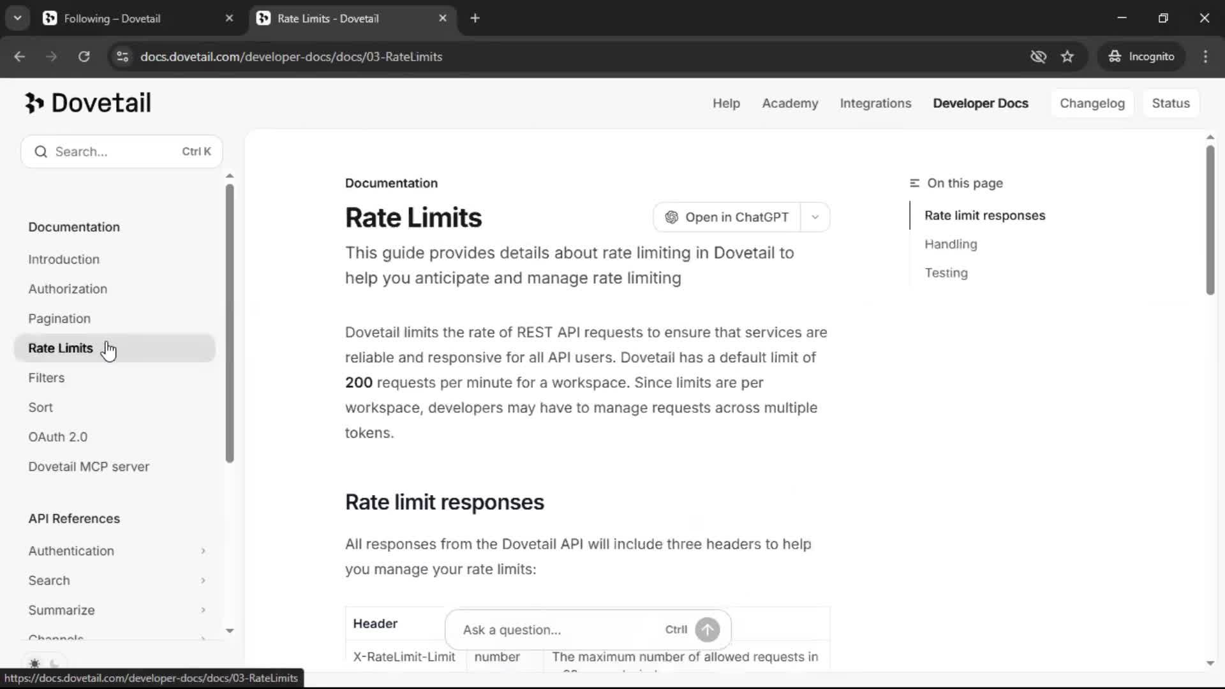Jump to Handling section link

[951, 244]
